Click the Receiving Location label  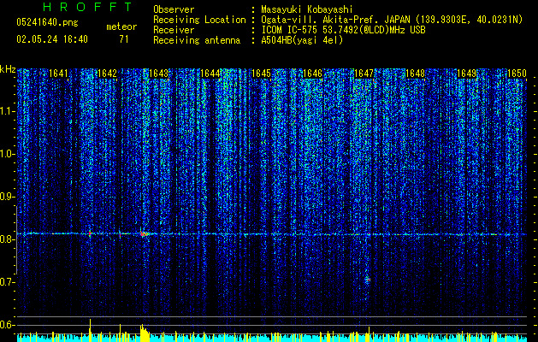[199, 20]
